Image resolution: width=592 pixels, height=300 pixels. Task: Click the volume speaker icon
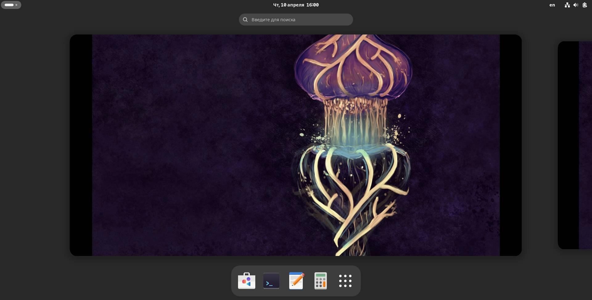[576, 5]
